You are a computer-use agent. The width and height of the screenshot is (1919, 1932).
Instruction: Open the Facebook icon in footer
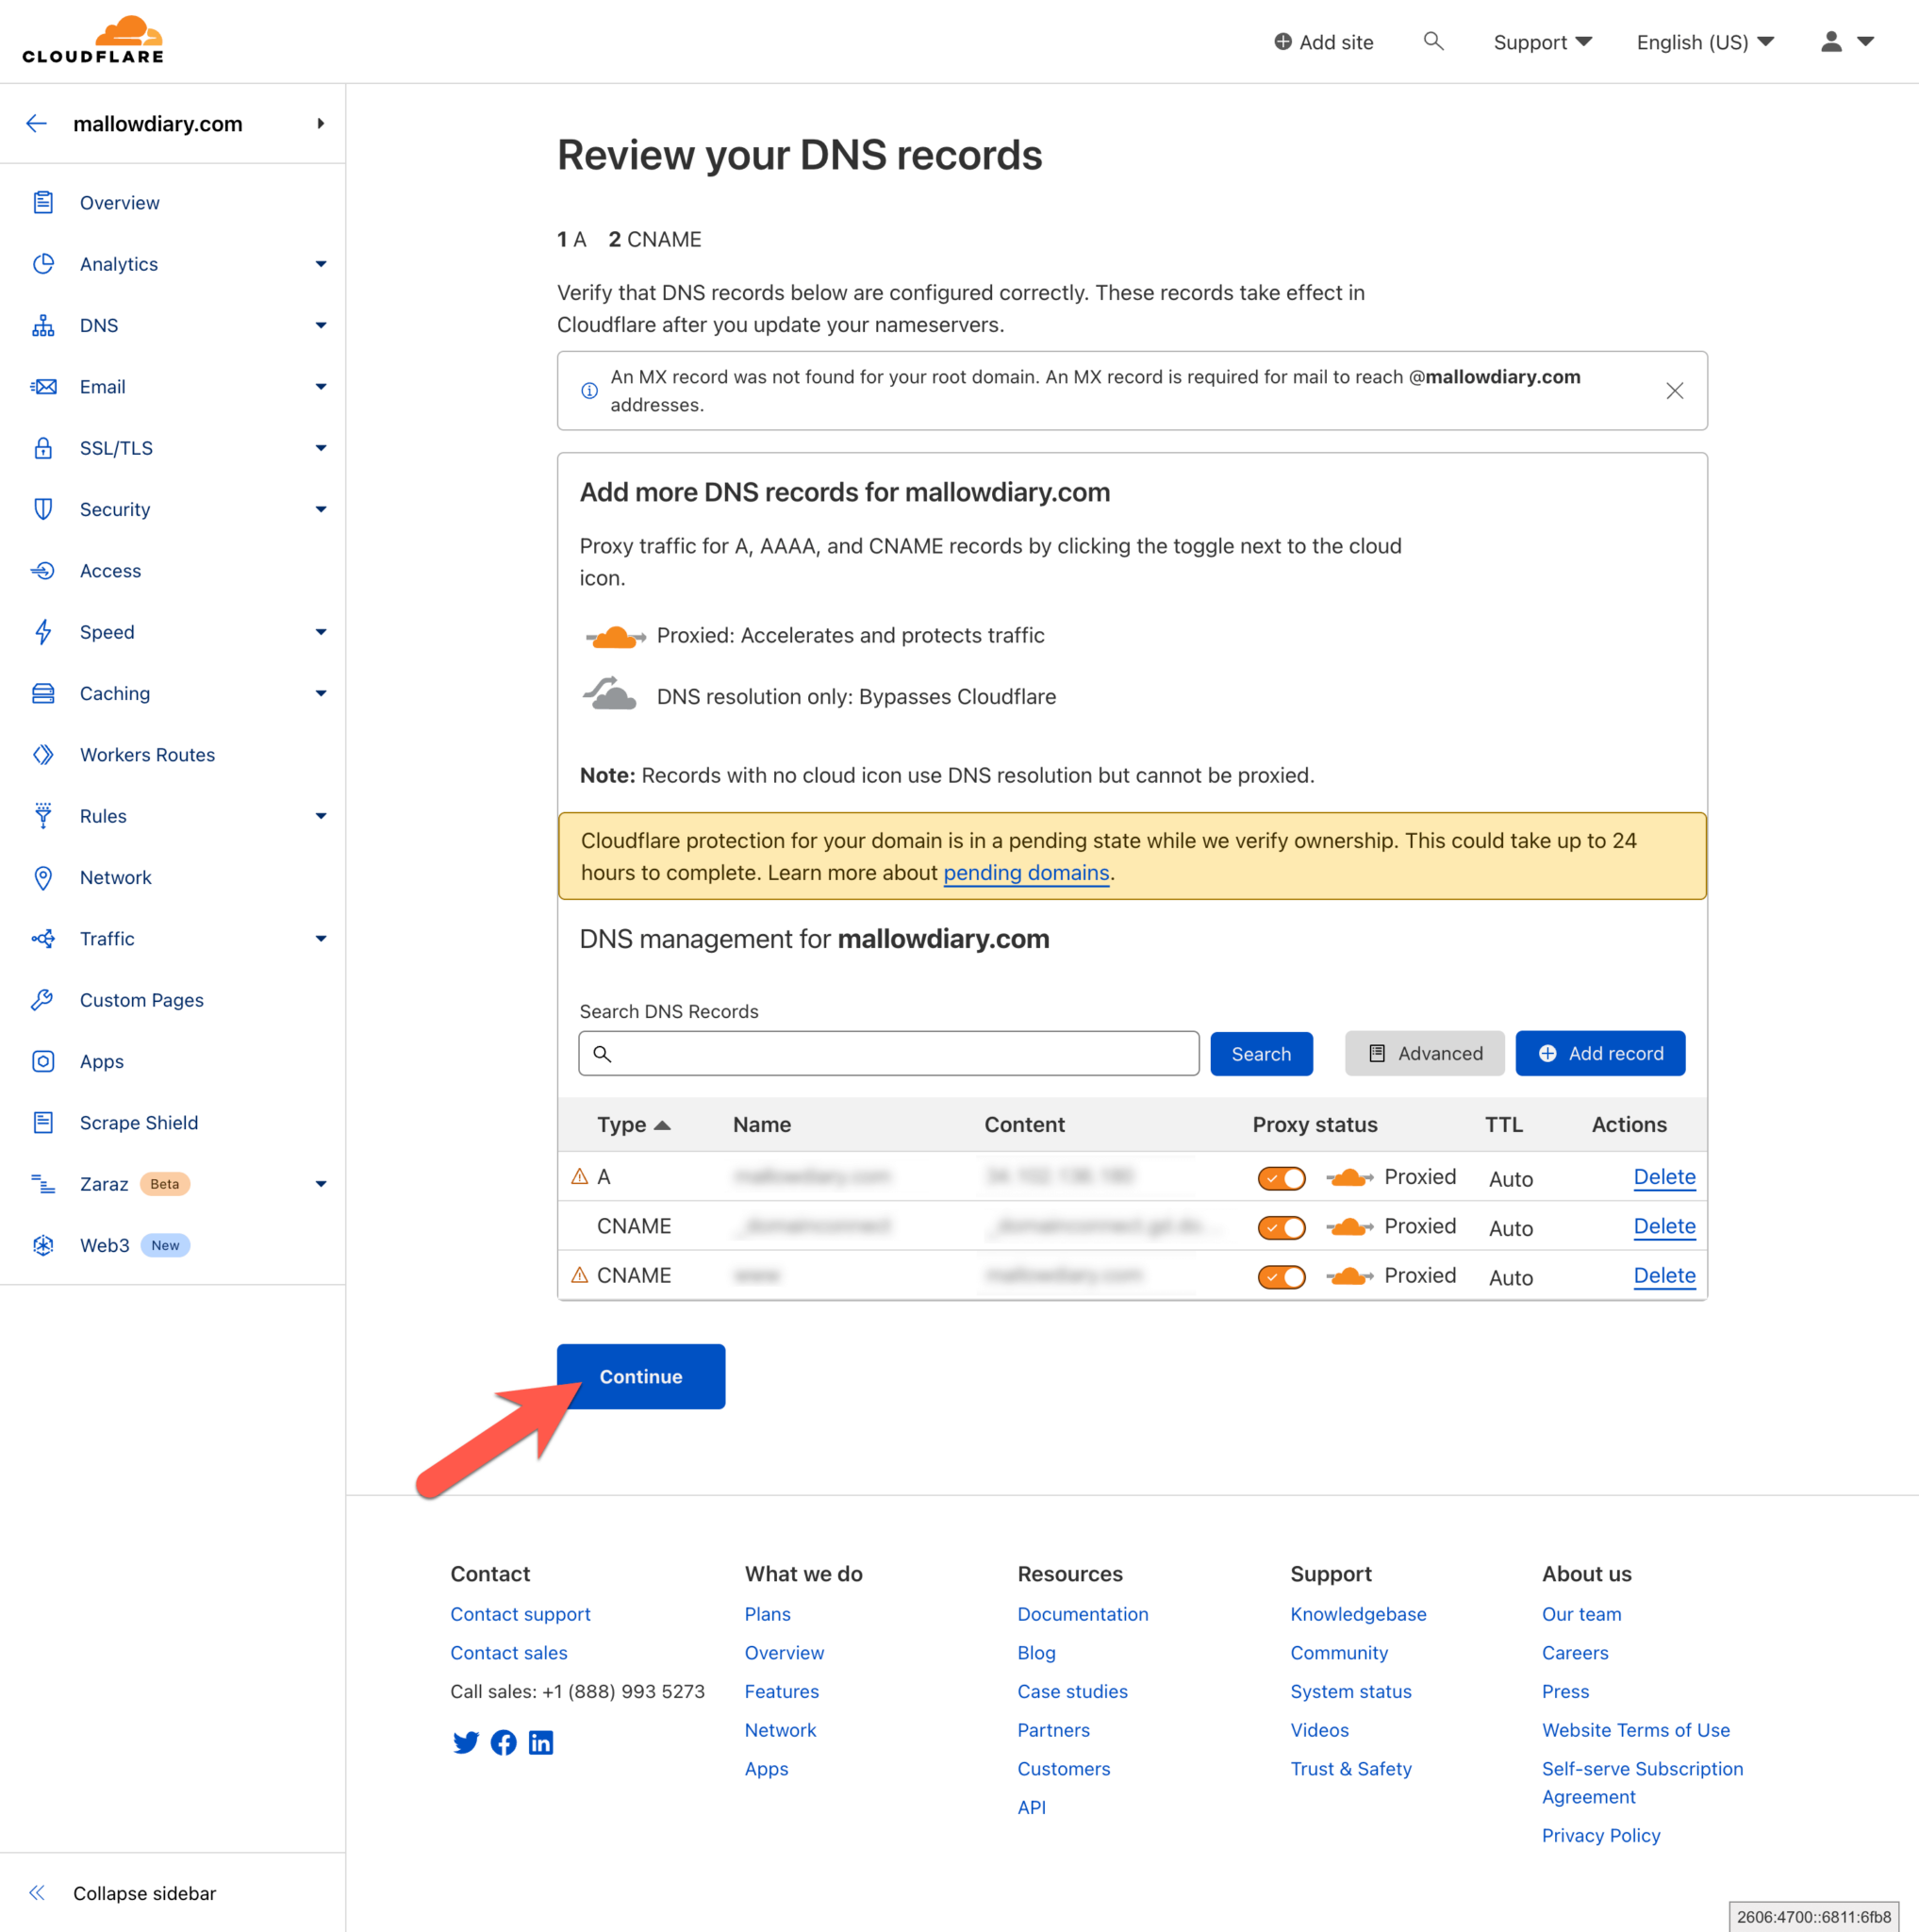click(504, 1743)
